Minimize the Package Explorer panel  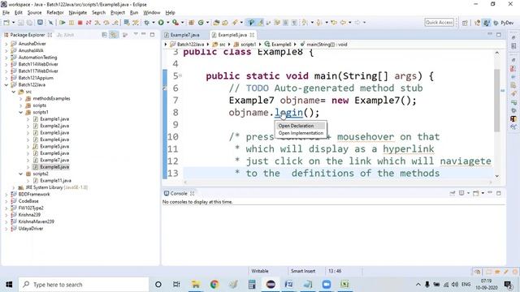144,34
